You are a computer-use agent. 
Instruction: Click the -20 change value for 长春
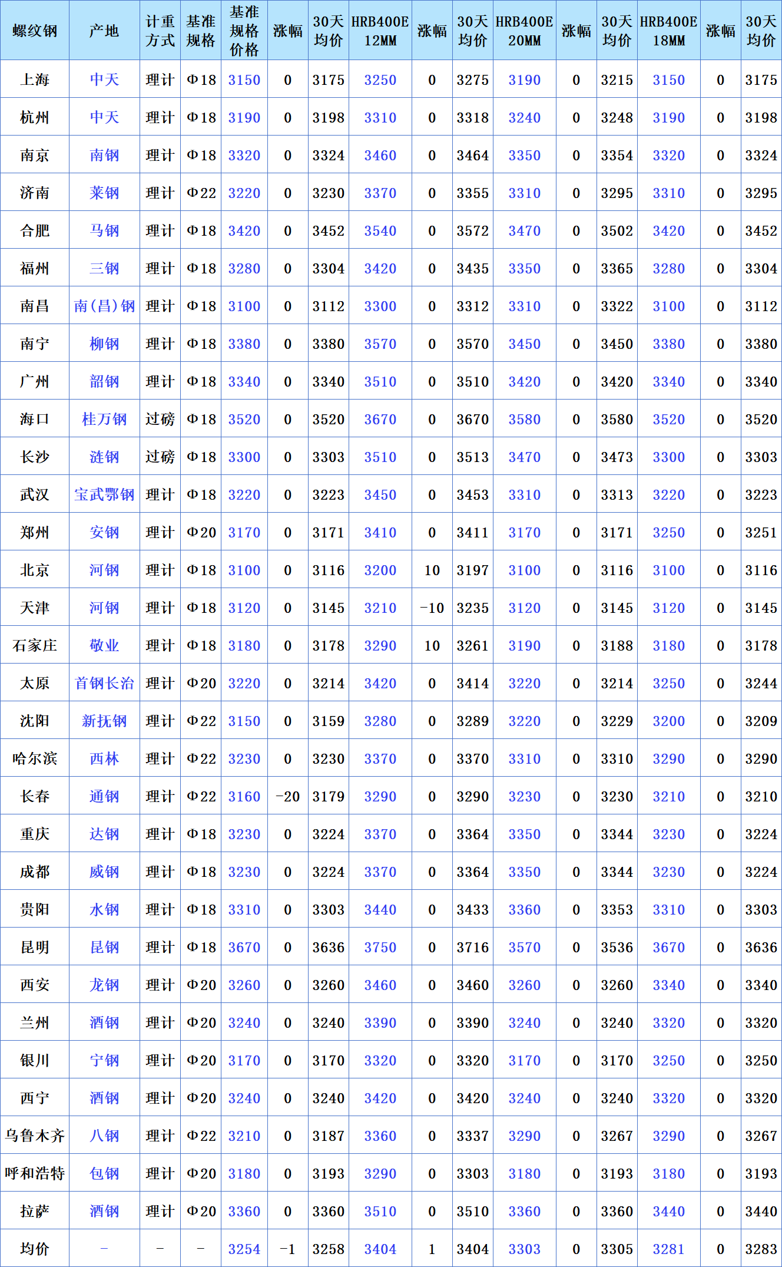tap(288, 796)
